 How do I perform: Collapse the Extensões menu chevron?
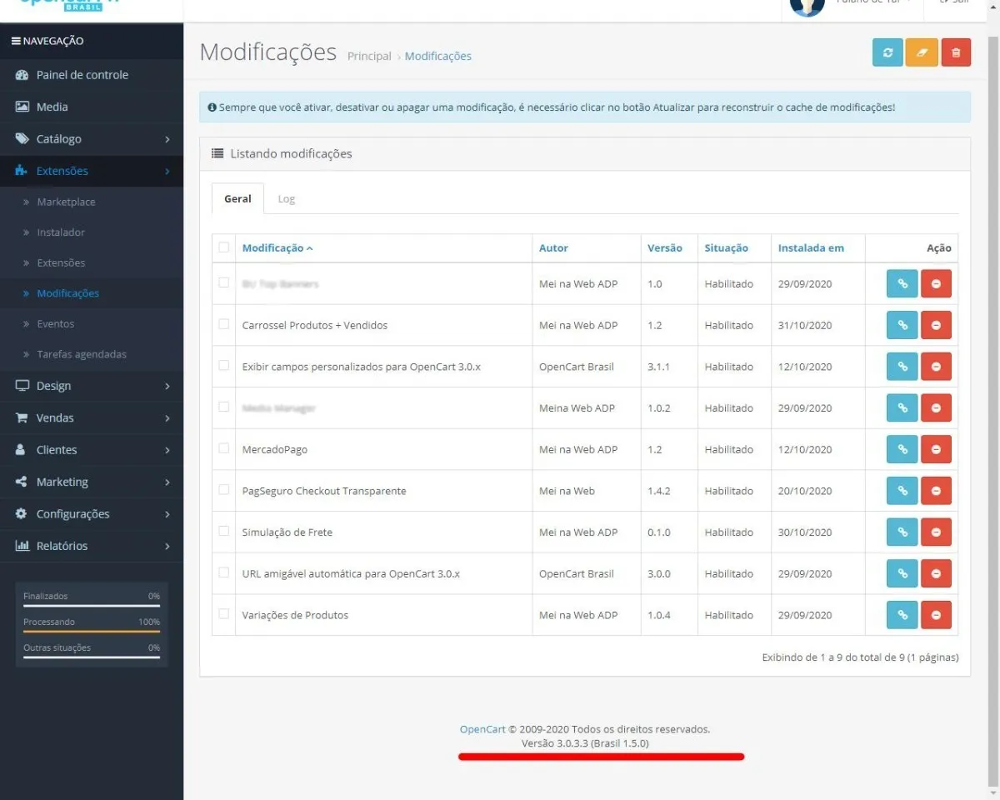click(167, 171)
